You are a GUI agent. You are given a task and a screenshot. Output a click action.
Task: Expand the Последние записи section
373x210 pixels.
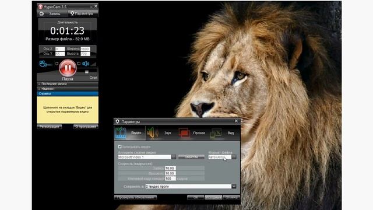pos(68,84)
